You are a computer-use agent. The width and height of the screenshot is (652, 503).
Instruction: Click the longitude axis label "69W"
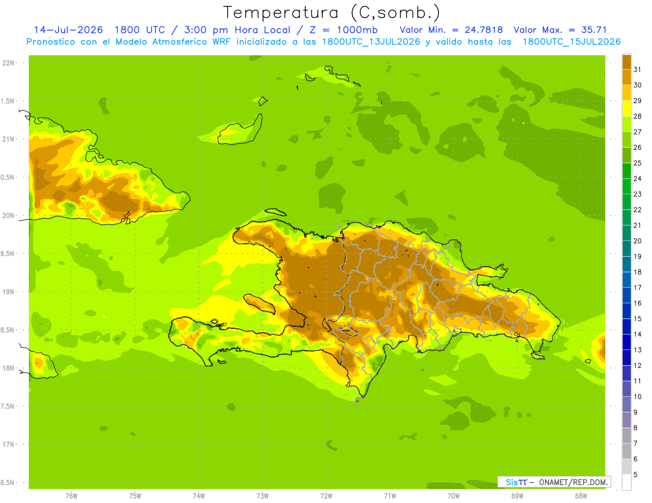click(517, 496)
